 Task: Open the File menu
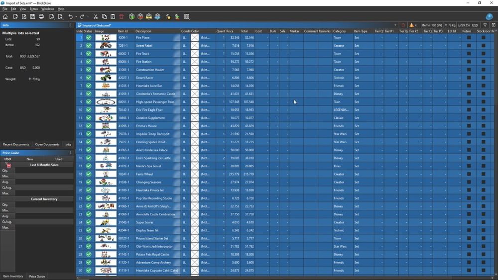(x=5, y=9)
